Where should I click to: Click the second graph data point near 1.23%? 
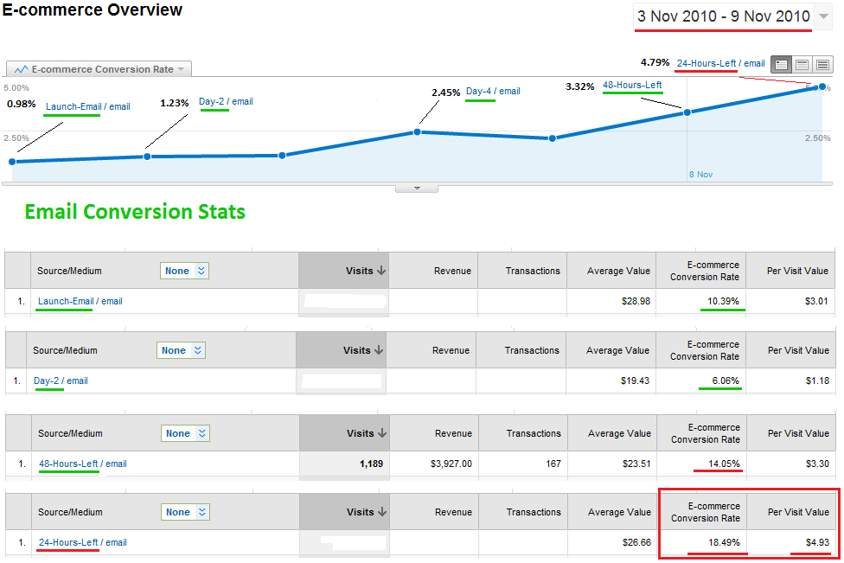click(x=148, y=156)
